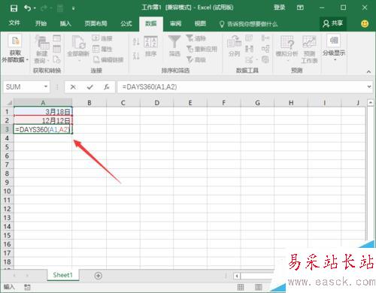The height and width of the screenshot is (293, 376).
Task: Click the Consolidate icon
Action: pyautogui.click(x=265, y=38)
